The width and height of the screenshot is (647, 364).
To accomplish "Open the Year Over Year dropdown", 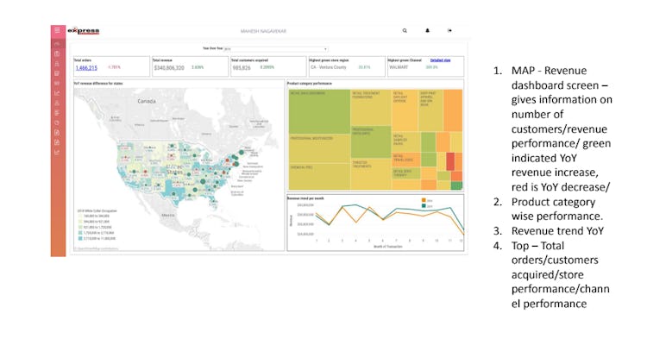I will [276, 48].
